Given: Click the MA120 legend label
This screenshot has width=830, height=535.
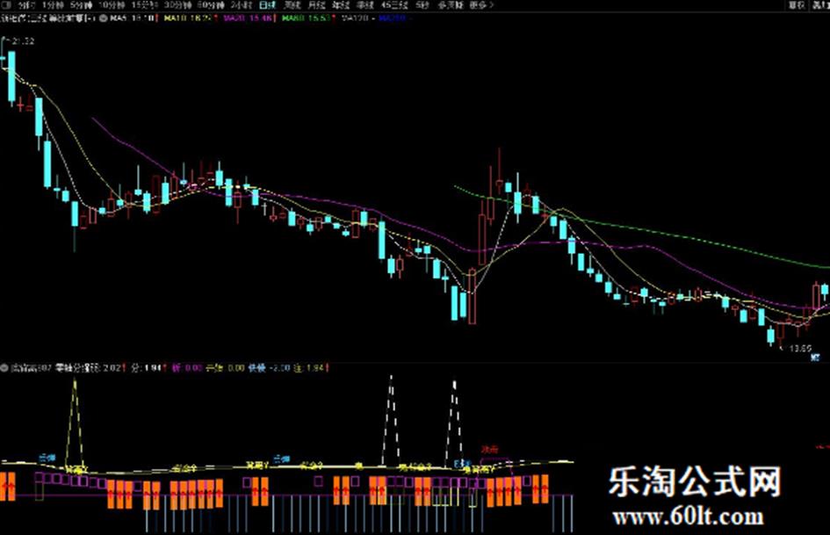Looking at the screenshot, I should 357,18.
